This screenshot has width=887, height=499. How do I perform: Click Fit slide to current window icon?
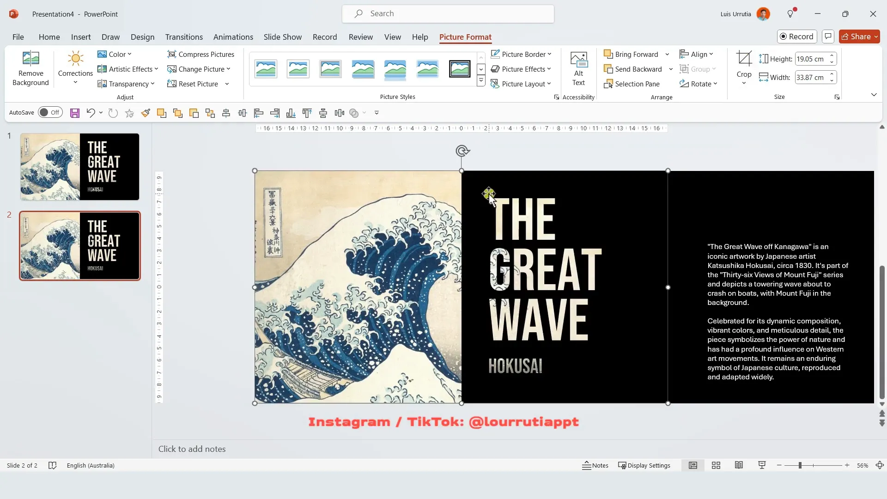(x=880, y=465)
